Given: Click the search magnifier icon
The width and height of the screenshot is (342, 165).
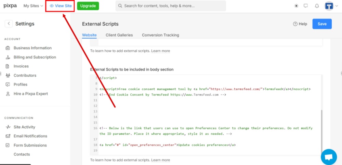Looking at the screenshot, I should pos(120,6).
